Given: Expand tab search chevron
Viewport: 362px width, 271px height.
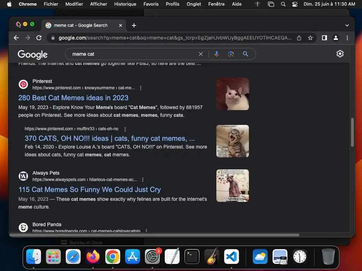Looking at the screenshot, I should tap(347, 25).
